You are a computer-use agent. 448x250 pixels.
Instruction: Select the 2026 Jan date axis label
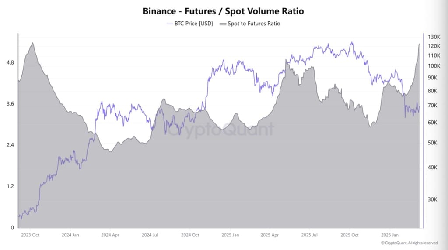tap(390, 235)
